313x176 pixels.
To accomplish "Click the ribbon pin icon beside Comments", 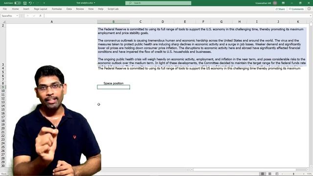I will [309, 9].
